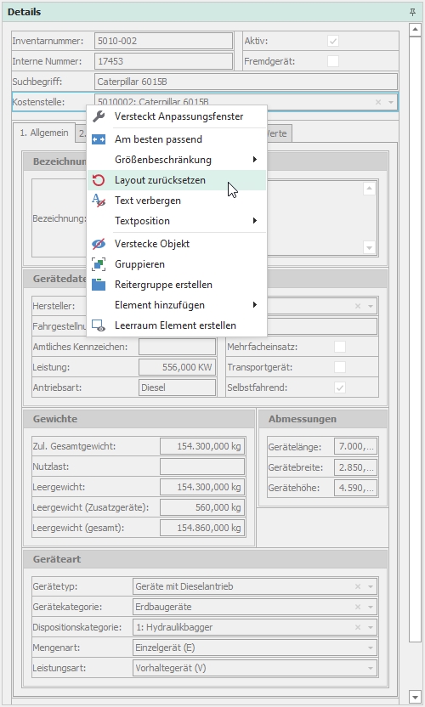This screenshot has height=707, width=425.
Task: Click the Abmessungen group header
Action: 323,419
